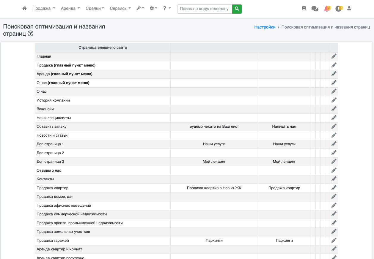
Task: Open the Сделки menu
Action: [x=95, y=9]
